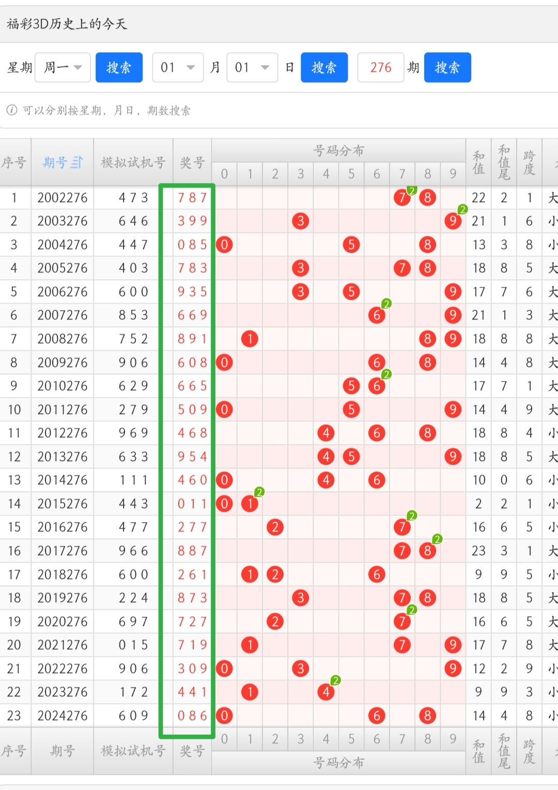The height and width of the screenshot is (790, 558).
Task: Click red ball 8 in issue 2017276 row
Action: tap(427, 551)
